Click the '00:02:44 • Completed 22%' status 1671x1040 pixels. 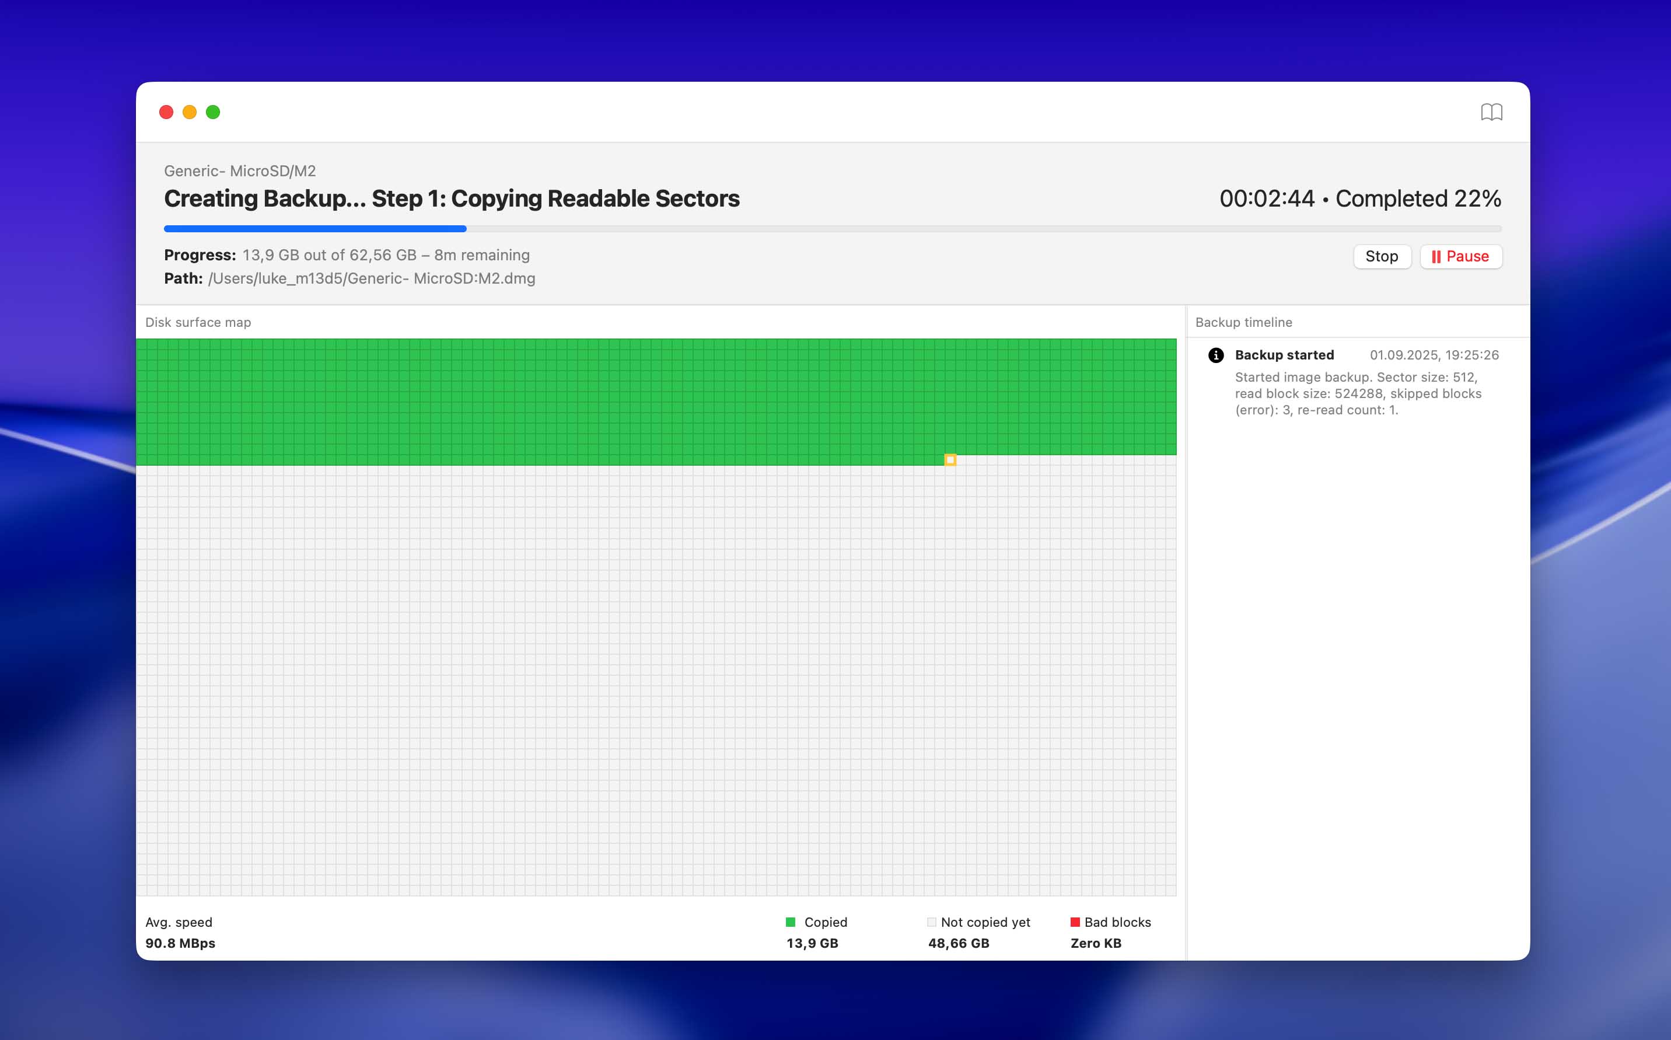tap(1360, 199)
